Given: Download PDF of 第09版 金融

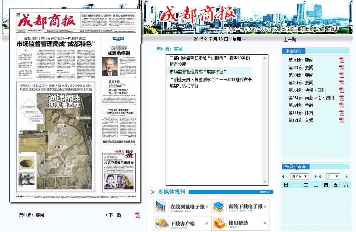Looking at the screenshot, I should tap(341, 105).
